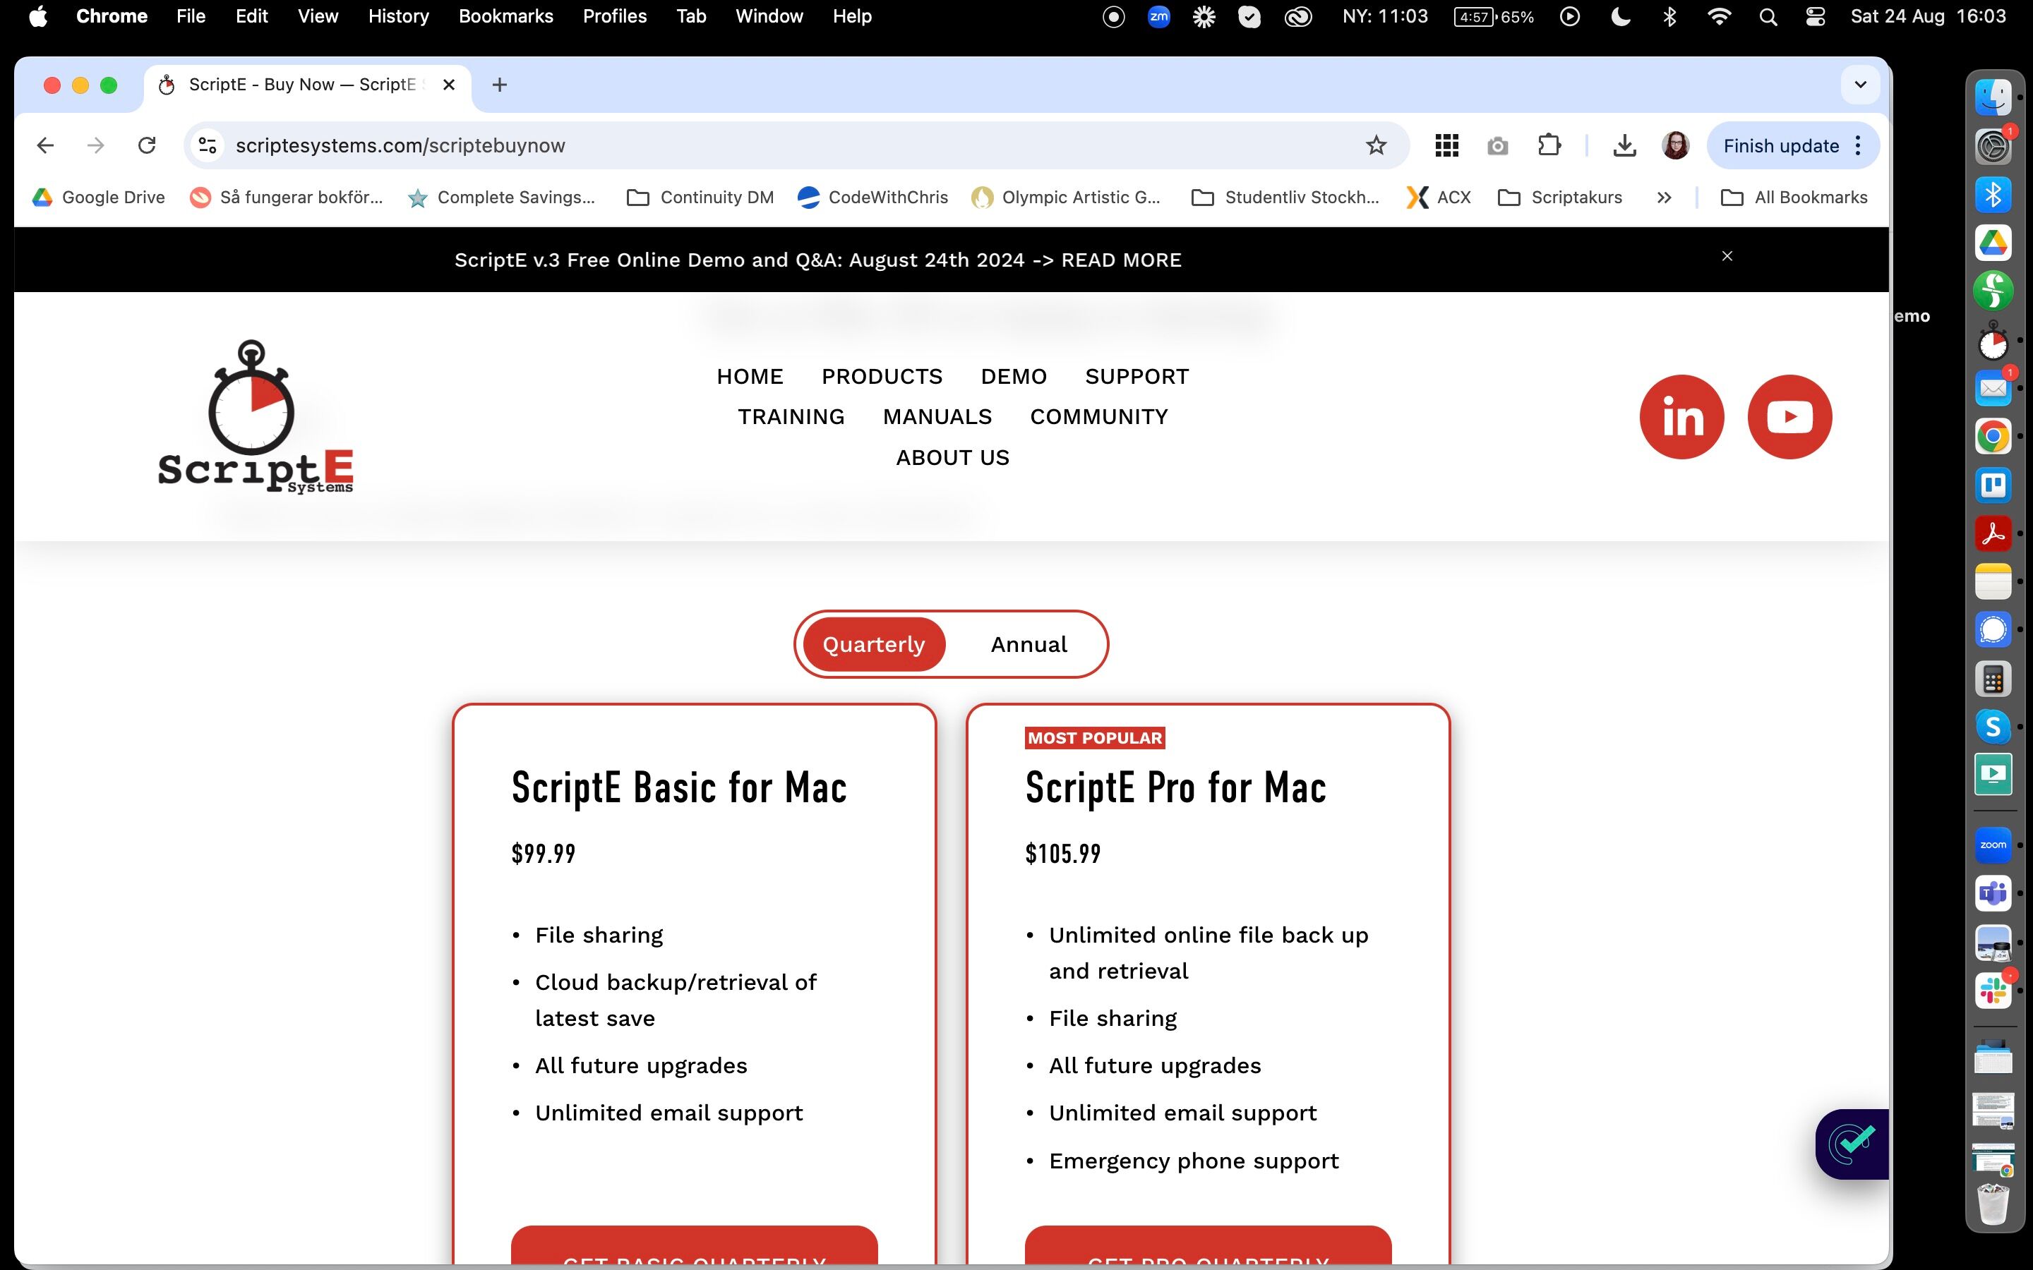
Task: Click the SUPPORT navigation link
Action: tap(1136, 376)
